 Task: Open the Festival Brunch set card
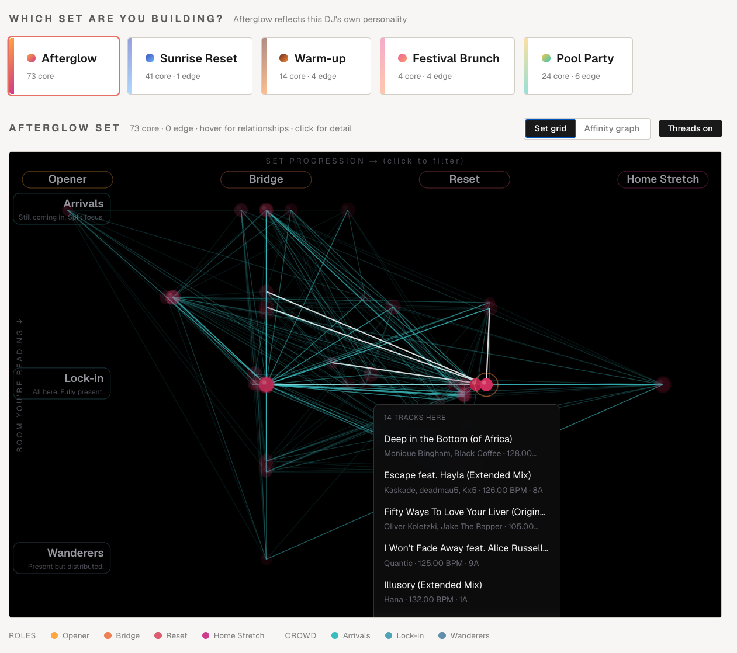coord(447,66)
